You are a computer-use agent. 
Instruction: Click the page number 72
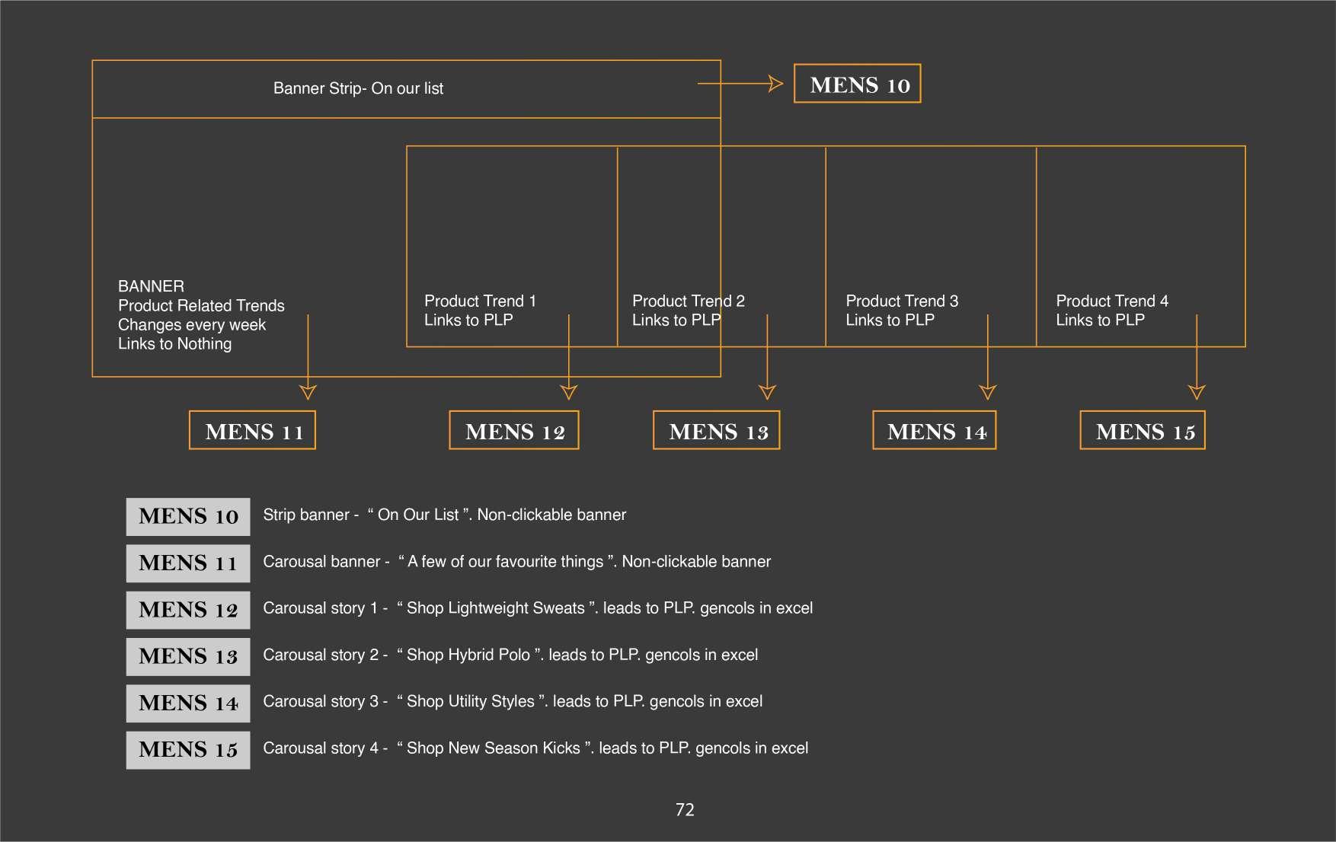(x=685, y=810)
